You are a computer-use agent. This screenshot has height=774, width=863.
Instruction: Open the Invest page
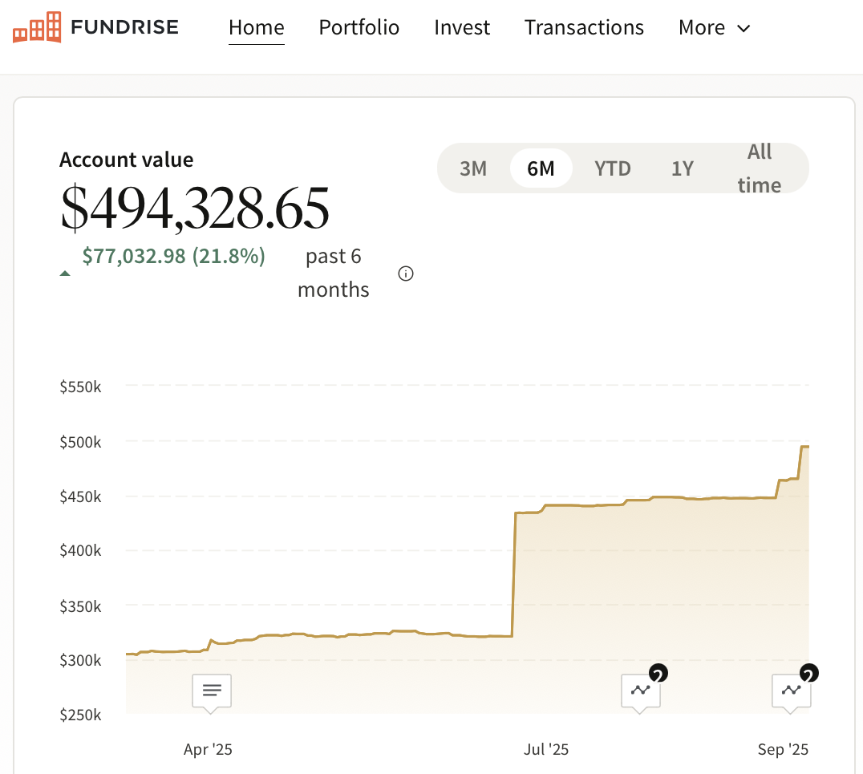pos(462,28)
